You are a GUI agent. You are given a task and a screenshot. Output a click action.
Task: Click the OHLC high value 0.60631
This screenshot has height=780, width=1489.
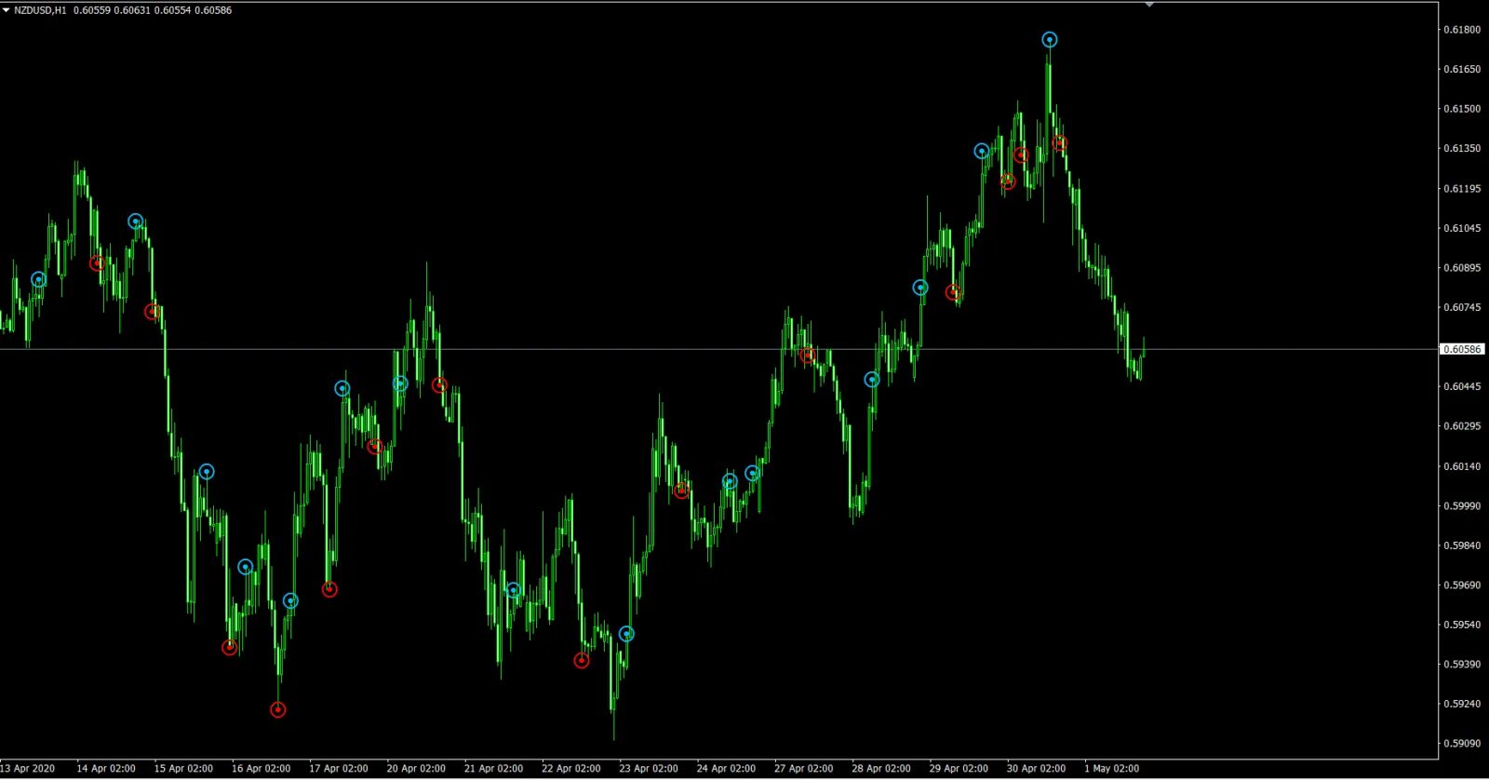click(132, 10)
